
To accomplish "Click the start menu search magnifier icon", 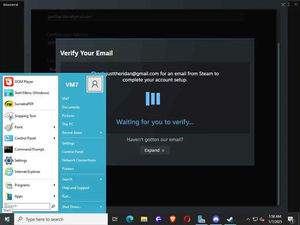I will click(x=53, y=206).
